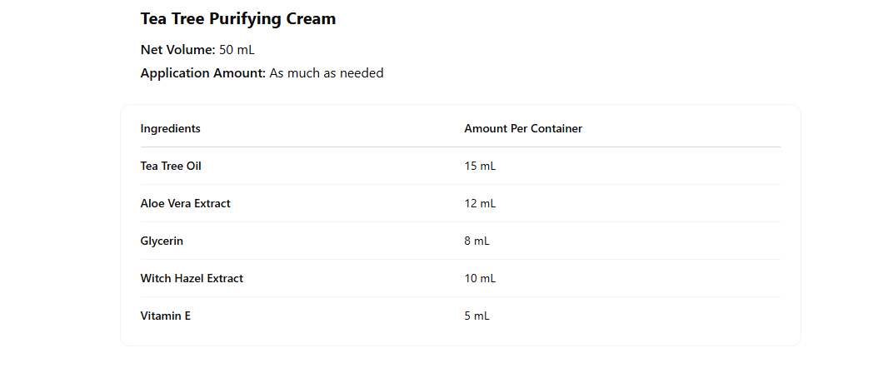Screen dimensions: 893x373
Task: Click the Application Amount label
Action: point(202,73)
